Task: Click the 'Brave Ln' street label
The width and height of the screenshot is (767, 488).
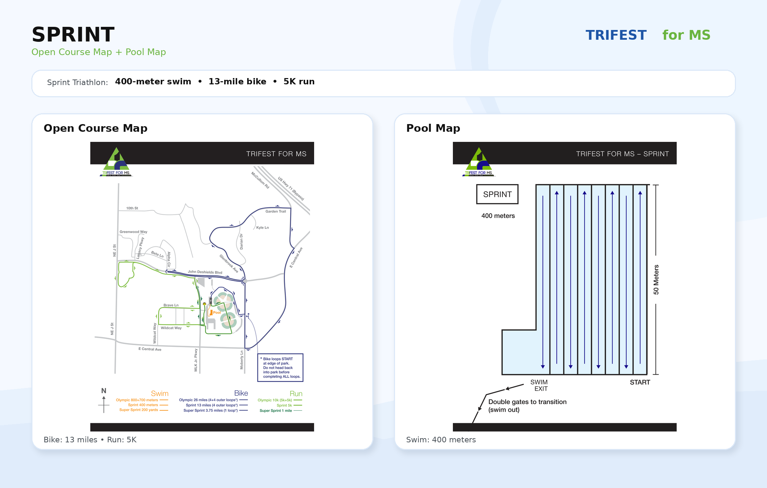Action: tap(171, 305)
